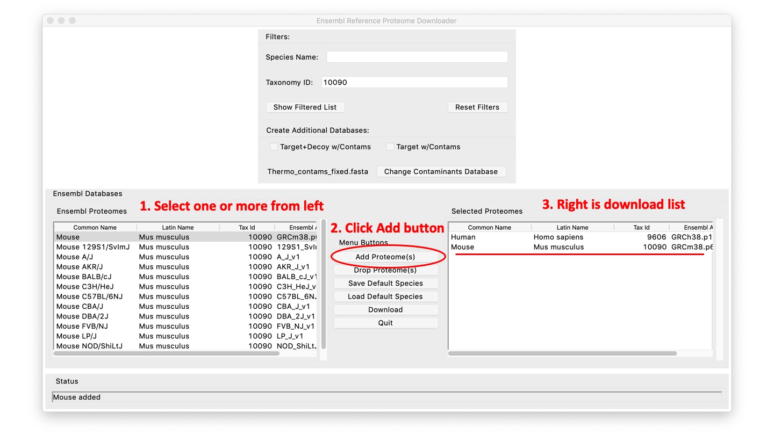The height and width of the screenshot is (435, 774).
Task: Select the Mouse LP/J row
Action: click(186, 336)
